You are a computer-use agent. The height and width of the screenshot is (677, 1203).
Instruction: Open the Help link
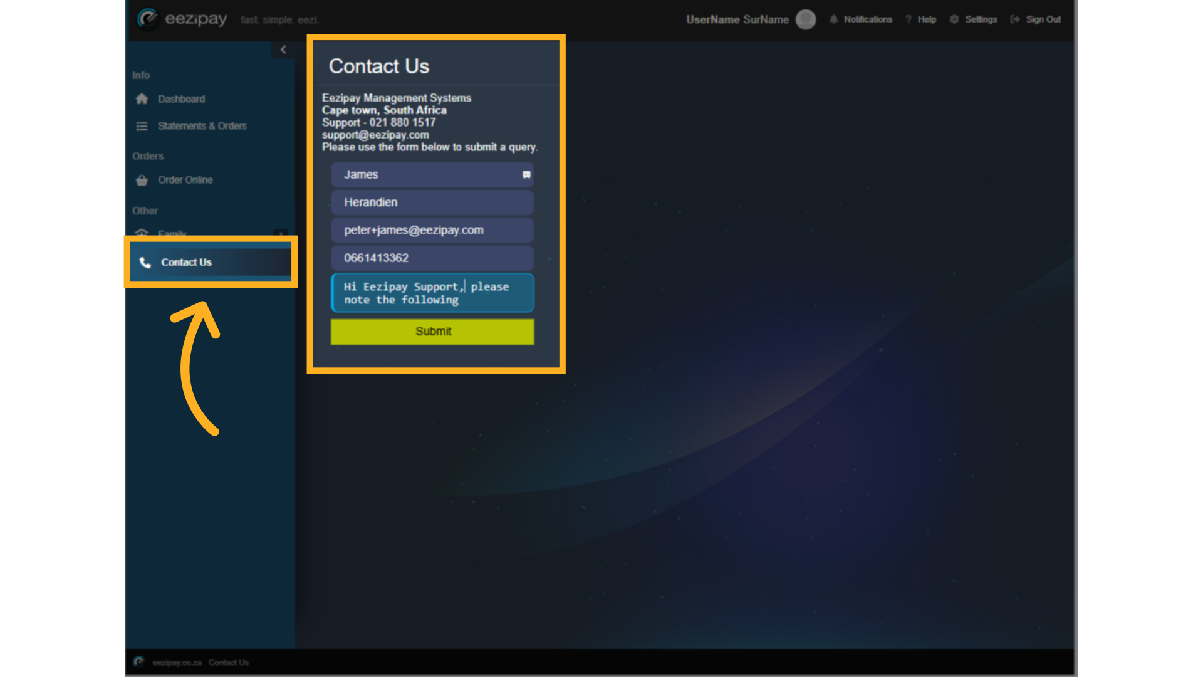click(927, 19)
